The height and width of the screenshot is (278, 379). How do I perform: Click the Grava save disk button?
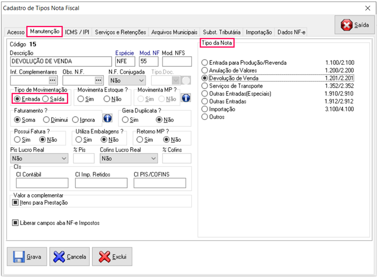[x=27, y=257]
